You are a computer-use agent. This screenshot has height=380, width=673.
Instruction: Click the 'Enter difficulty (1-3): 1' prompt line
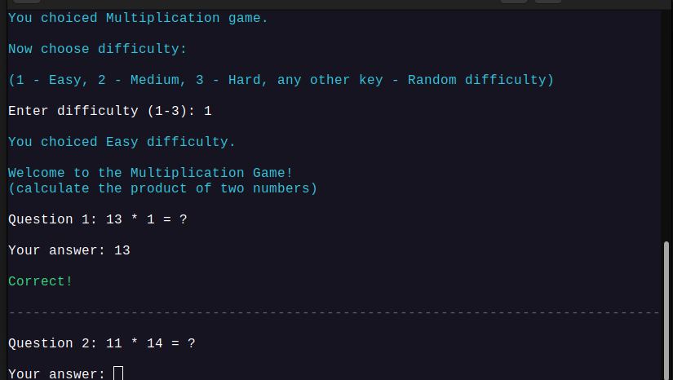coord(110,111)
